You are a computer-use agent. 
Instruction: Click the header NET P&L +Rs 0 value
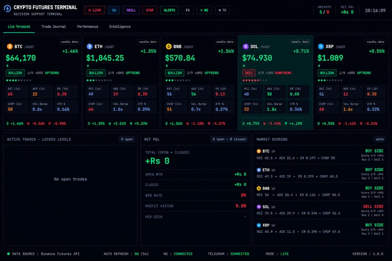(347, 12)
